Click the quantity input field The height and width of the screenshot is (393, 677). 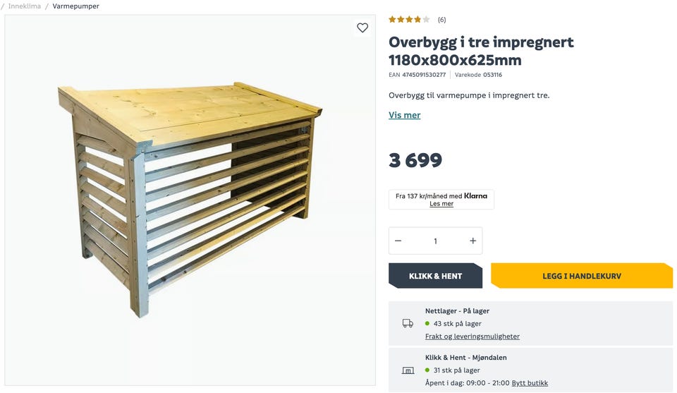(x=435, y=241)
